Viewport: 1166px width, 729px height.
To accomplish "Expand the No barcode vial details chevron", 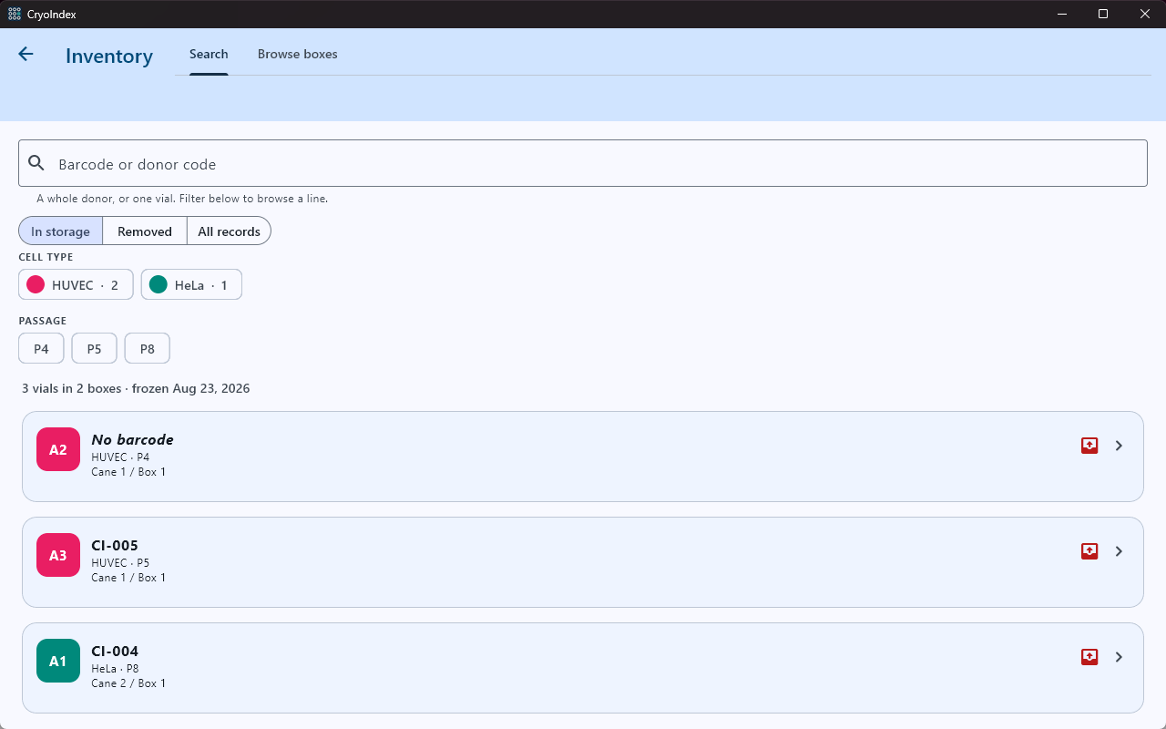I will 1120,446.
